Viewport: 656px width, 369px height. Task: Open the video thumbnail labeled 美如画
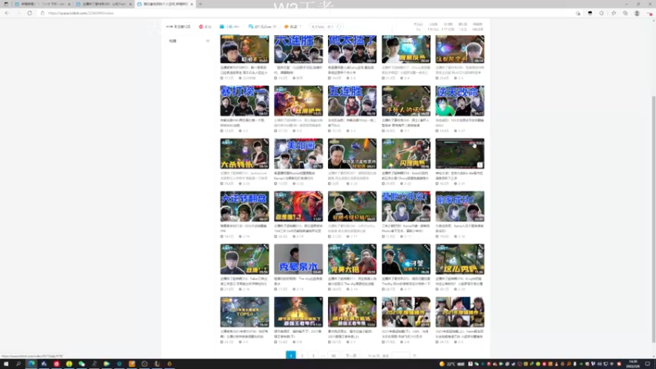coord(298,153)
